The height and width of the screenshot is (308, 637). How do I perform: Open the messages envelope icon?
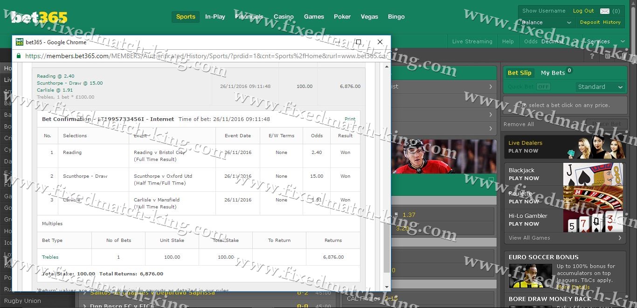605,11
